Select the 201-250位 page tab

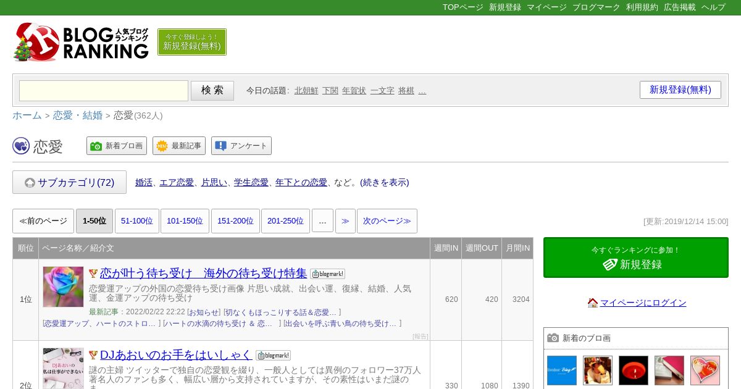[285, 221]
